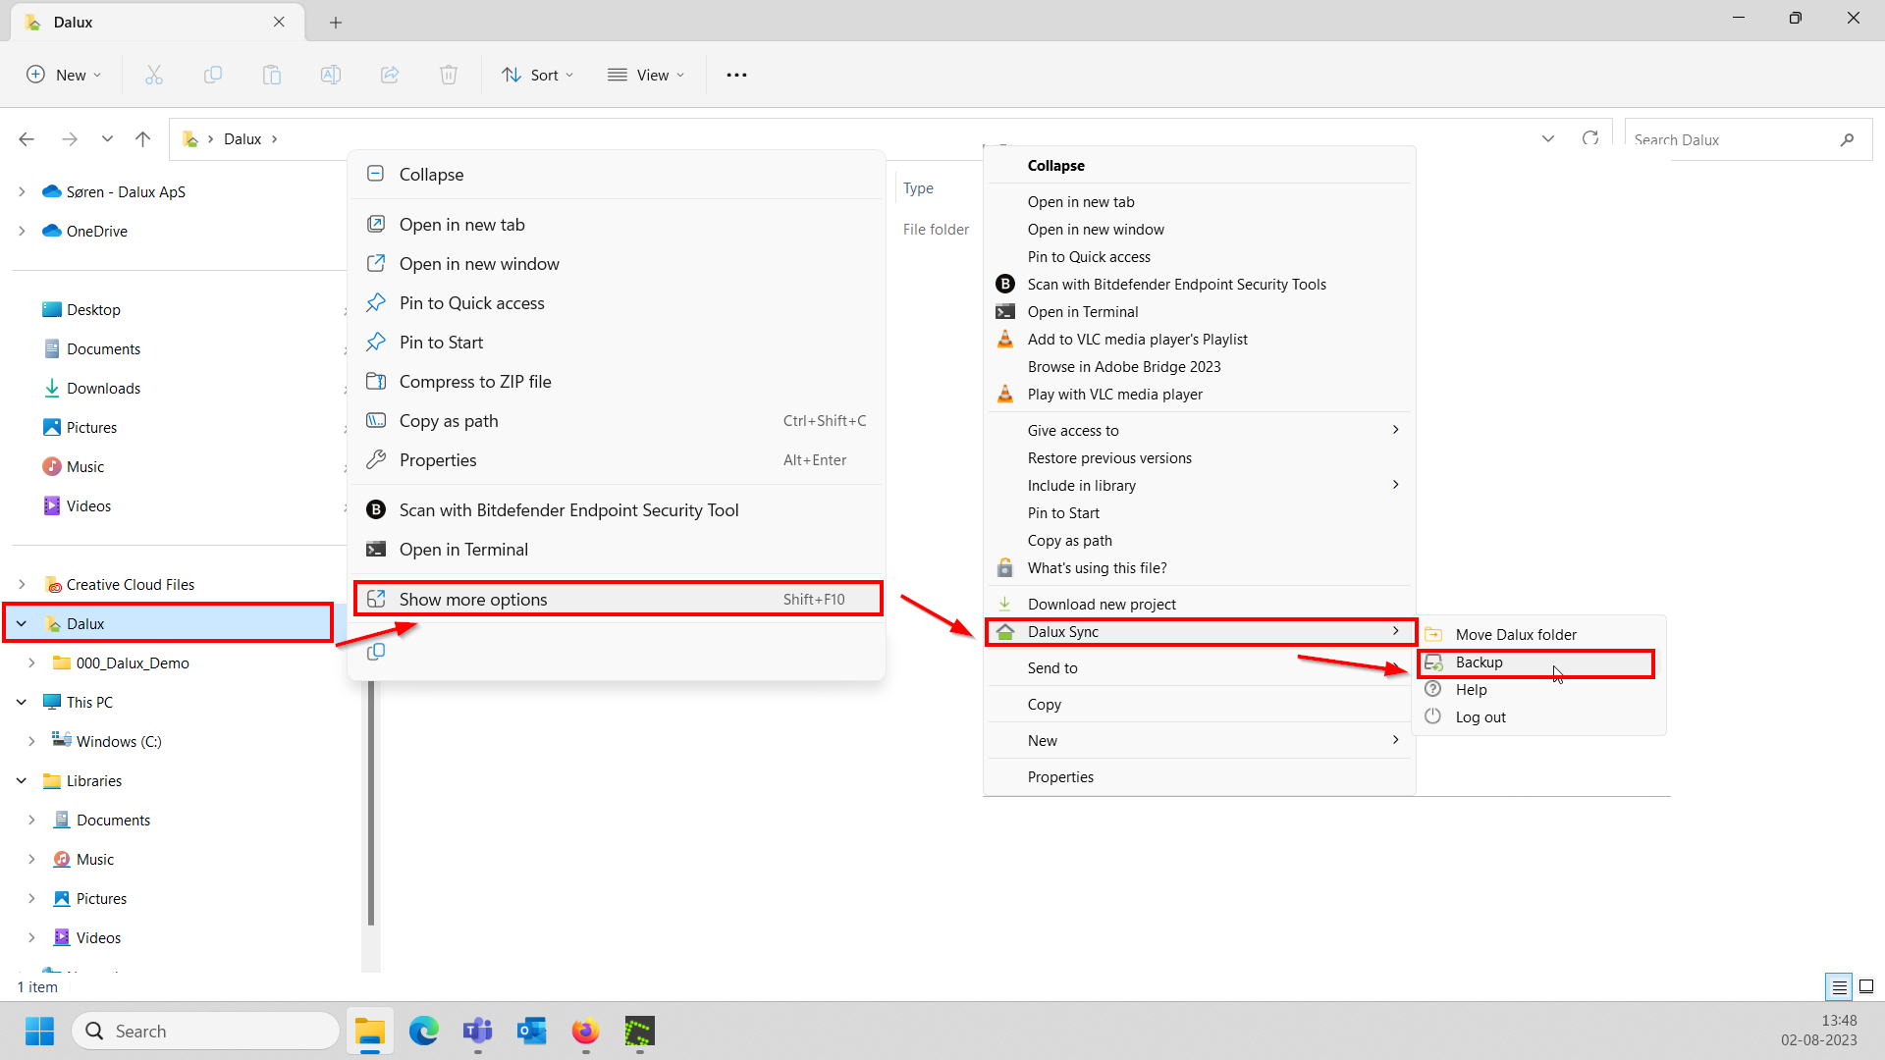Switch to large thumbnails view icon
Screen dimensions: 1885x1060
(1866, 986)
